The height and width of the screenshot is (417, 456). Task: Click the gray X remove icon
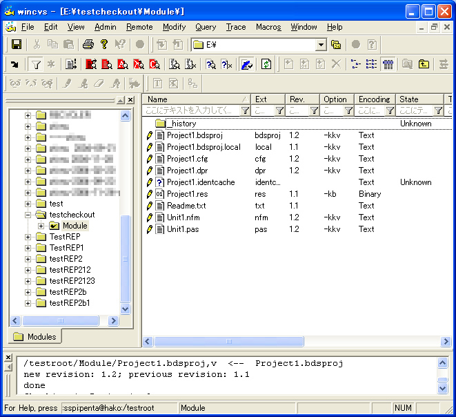pyautogui.click(x=336, y=64)
